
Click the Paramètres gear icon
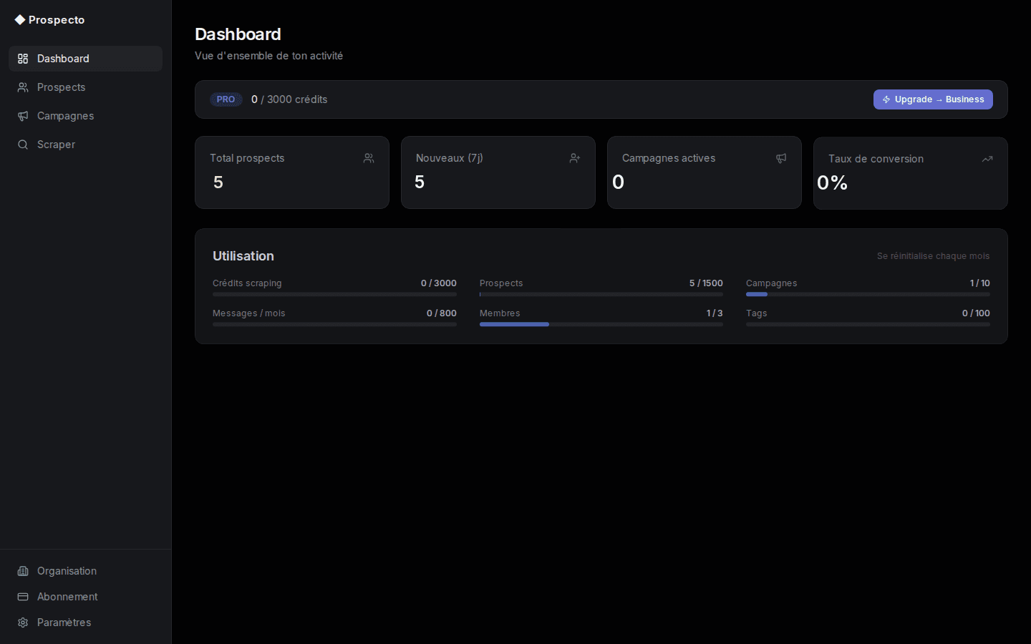click(23, 623)
